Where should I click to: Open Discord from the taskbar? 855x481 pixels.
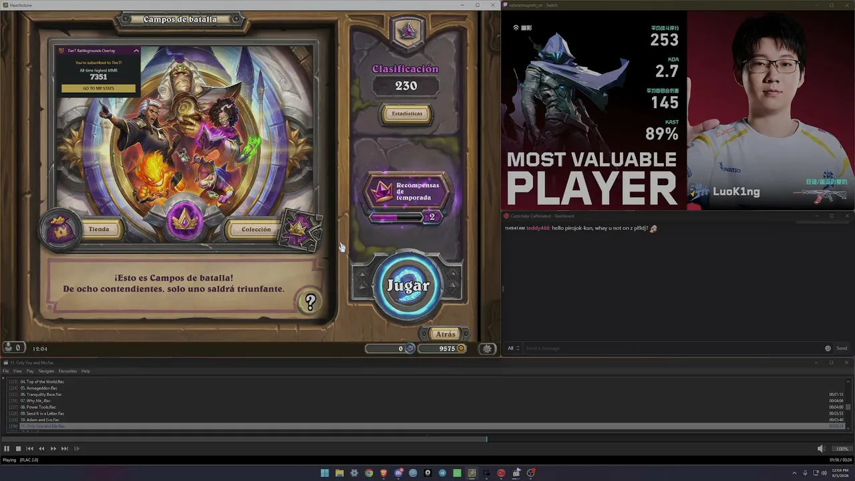click(x=399, y=473)
